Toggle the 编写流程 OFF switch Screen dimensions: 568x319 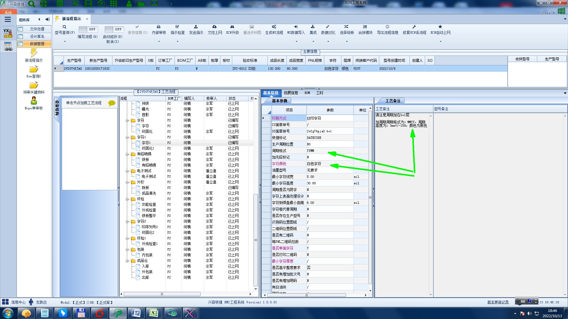pyautogui.click(x=88, y=29)
